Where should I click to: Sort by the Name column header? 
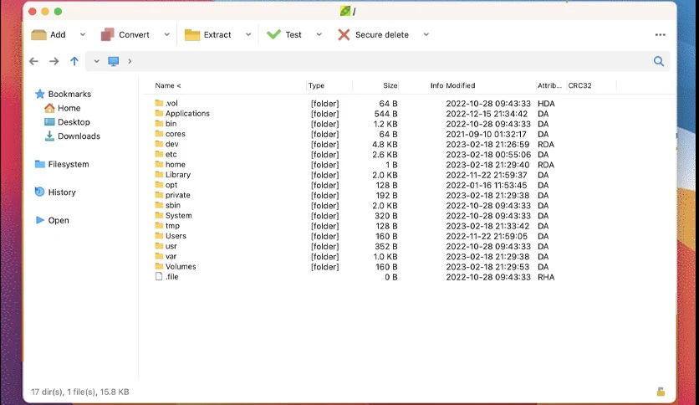(x=167, y=85)
